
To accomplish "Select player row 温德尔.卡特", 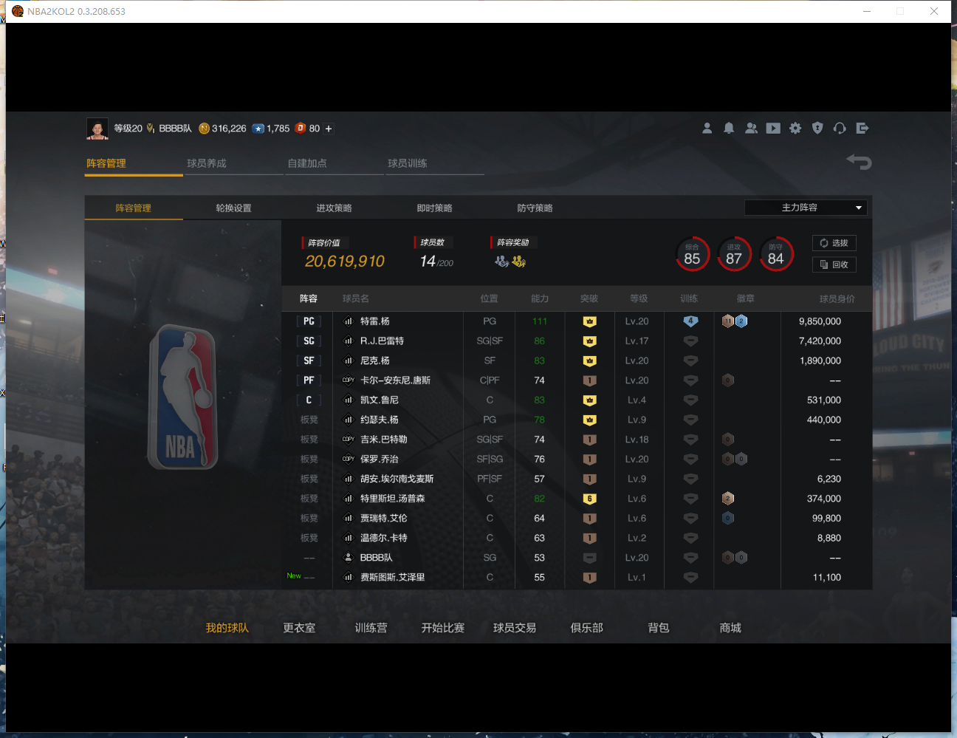I will point(577,539).
